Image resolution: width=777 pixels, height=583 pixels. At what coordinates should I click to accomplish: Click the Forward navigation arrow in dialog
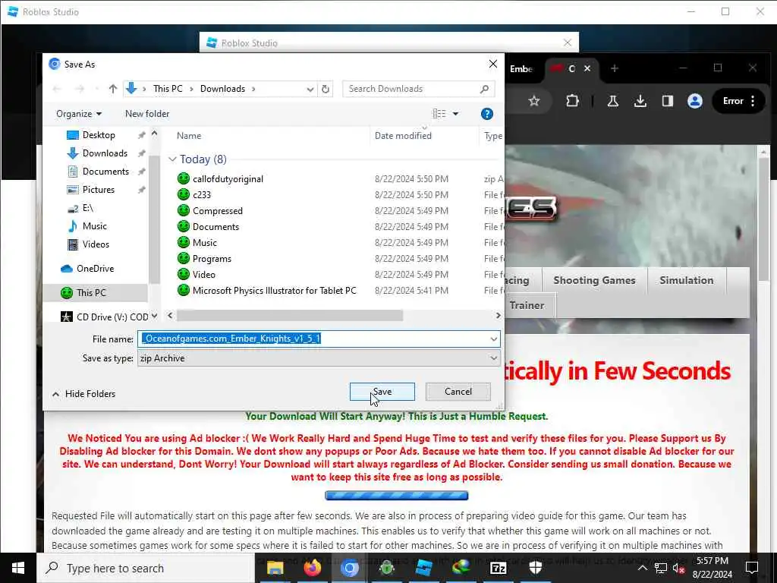click(79, 90)
